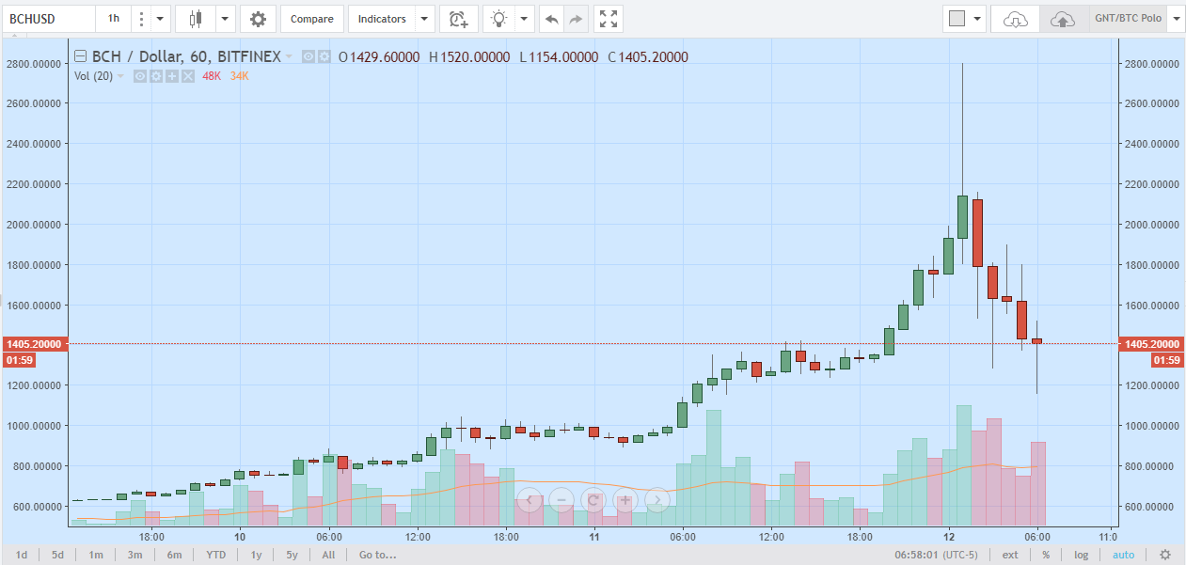The width and height of the screenshot is (1186, 565).
Task: Expand the GNT/BTC Polo layout dropdown
Action: (1175, 19)
